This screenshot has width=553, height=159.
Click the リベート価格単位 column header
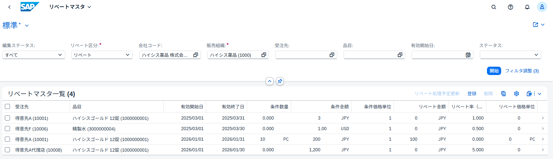click(x=512, y=106)
